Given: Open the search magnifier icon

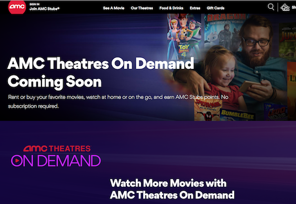Looking at the screenshot, I should 271,7.
